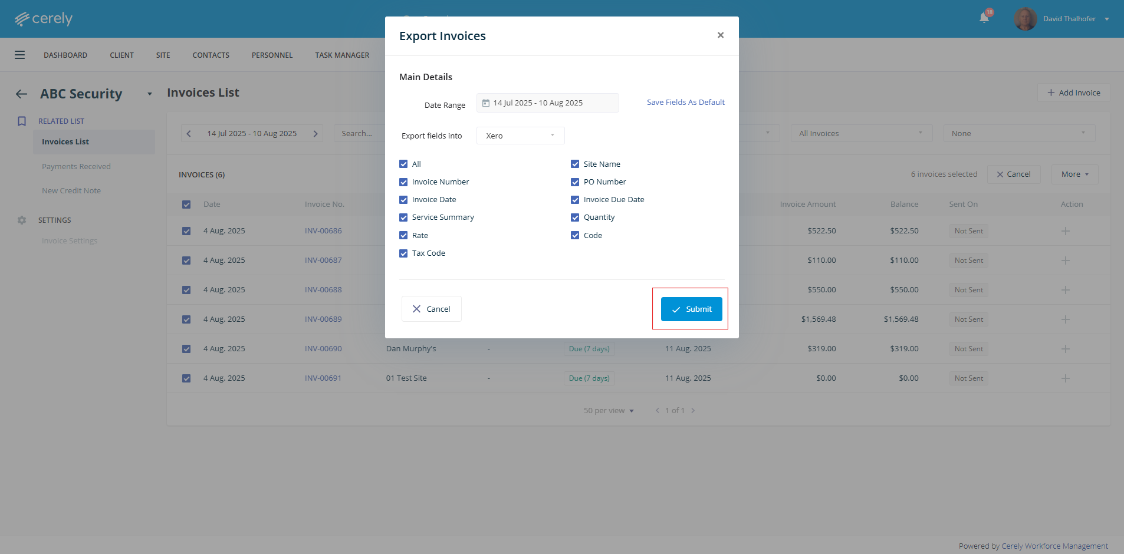
Task: Go to previous date range
Action: [189, 134]
